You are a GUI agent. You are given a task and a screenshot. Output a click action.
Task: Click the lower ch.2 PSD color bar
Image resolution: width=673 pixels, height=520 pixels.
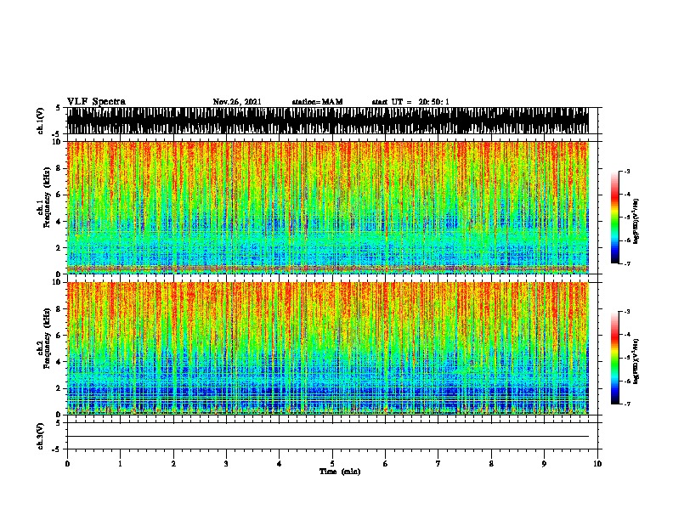614,358
